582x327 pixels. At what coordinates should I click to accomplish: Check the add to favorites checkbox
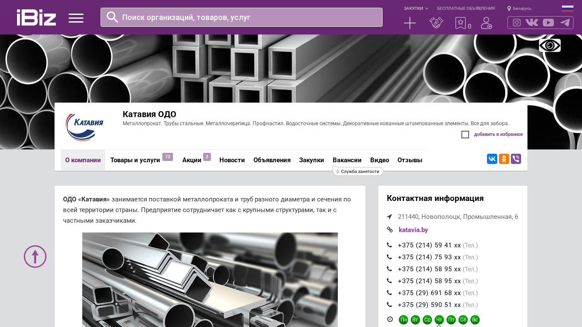pos(465,135)
